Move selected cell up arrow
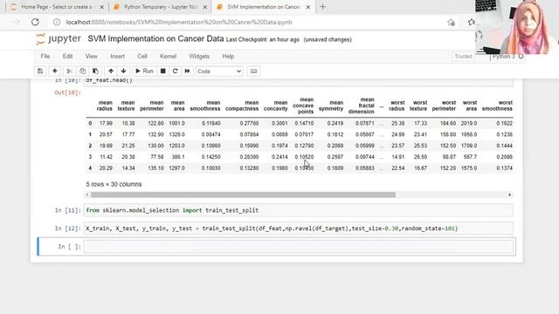 (111, 72)
